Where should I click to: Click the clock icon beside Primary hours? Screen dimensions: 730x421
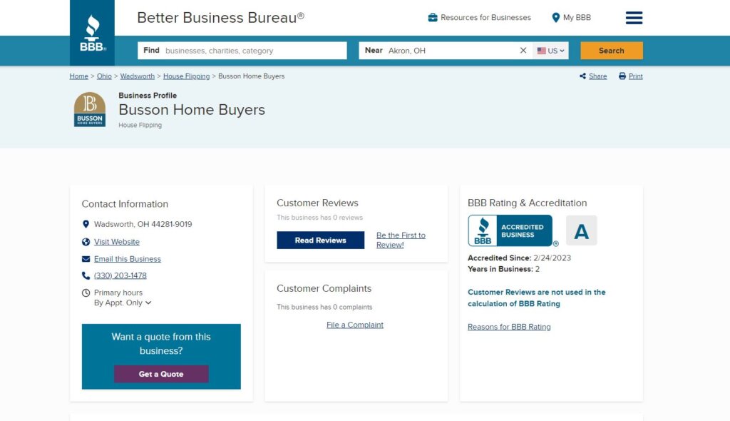click(x=86, y=293)
